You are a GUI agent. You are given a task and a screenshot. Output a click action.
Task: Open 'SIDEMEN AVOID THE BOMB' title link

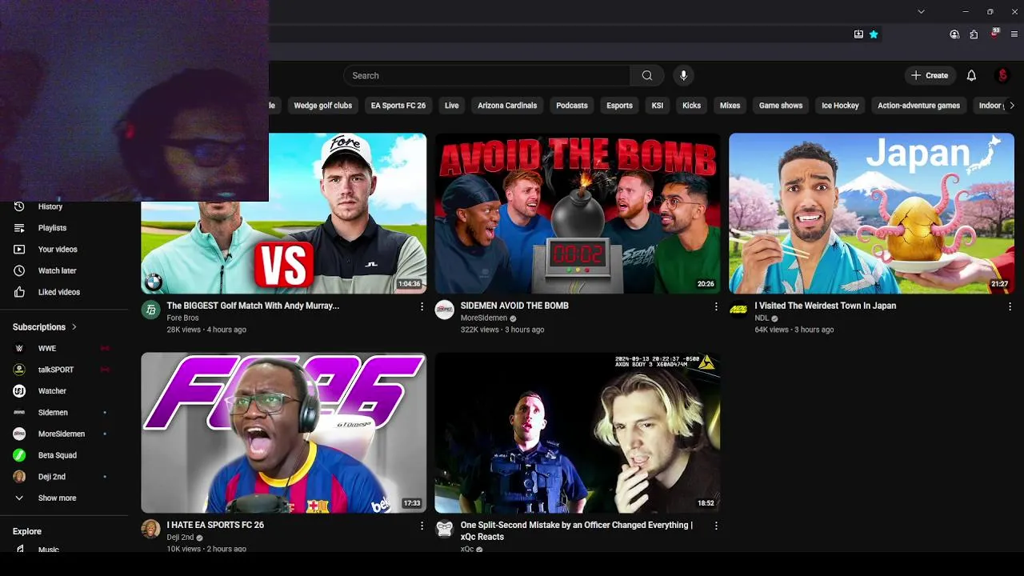pyautogui.click(x=514, y=306)
